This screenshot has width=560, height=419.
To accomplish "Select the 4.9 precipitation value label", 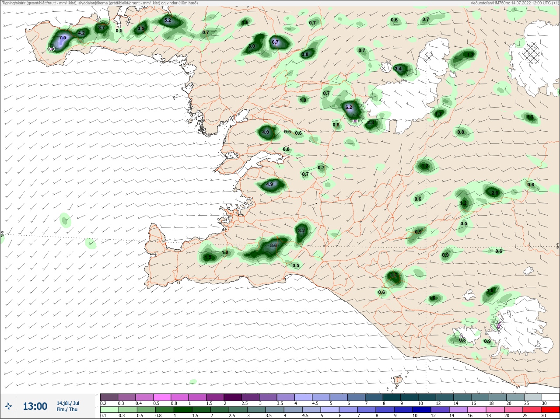I will (x=269, y=184).
